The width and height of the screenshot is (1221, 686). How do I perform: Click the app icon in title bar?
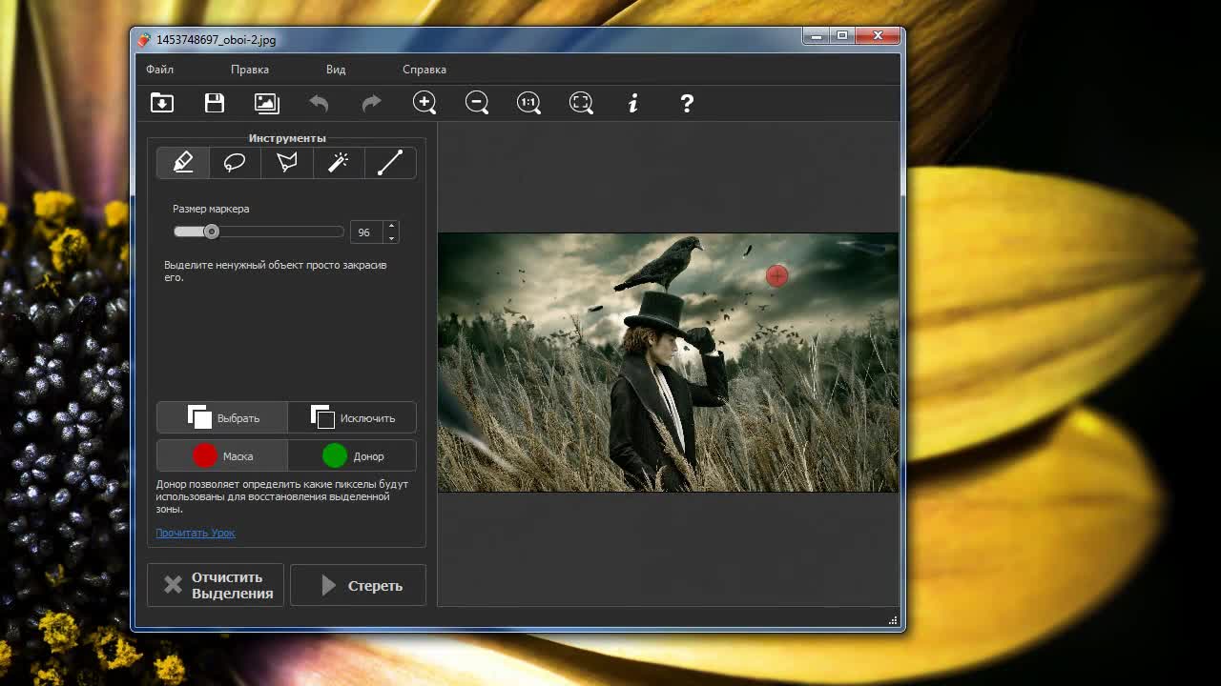click(x=144, y=40)
